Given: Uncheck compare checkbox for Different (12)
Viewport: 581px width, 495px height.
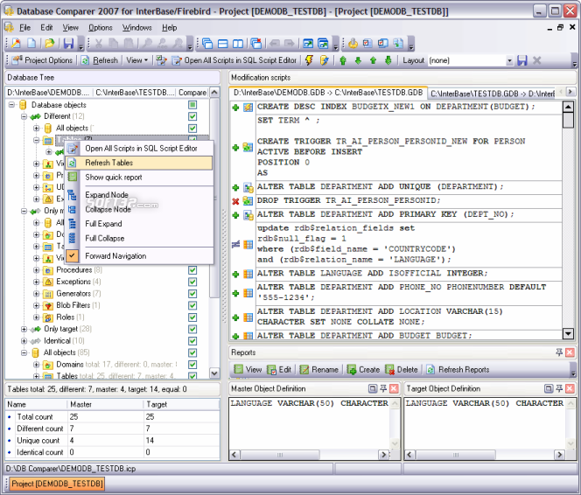Looking at the screenshot, I should 192,116.
